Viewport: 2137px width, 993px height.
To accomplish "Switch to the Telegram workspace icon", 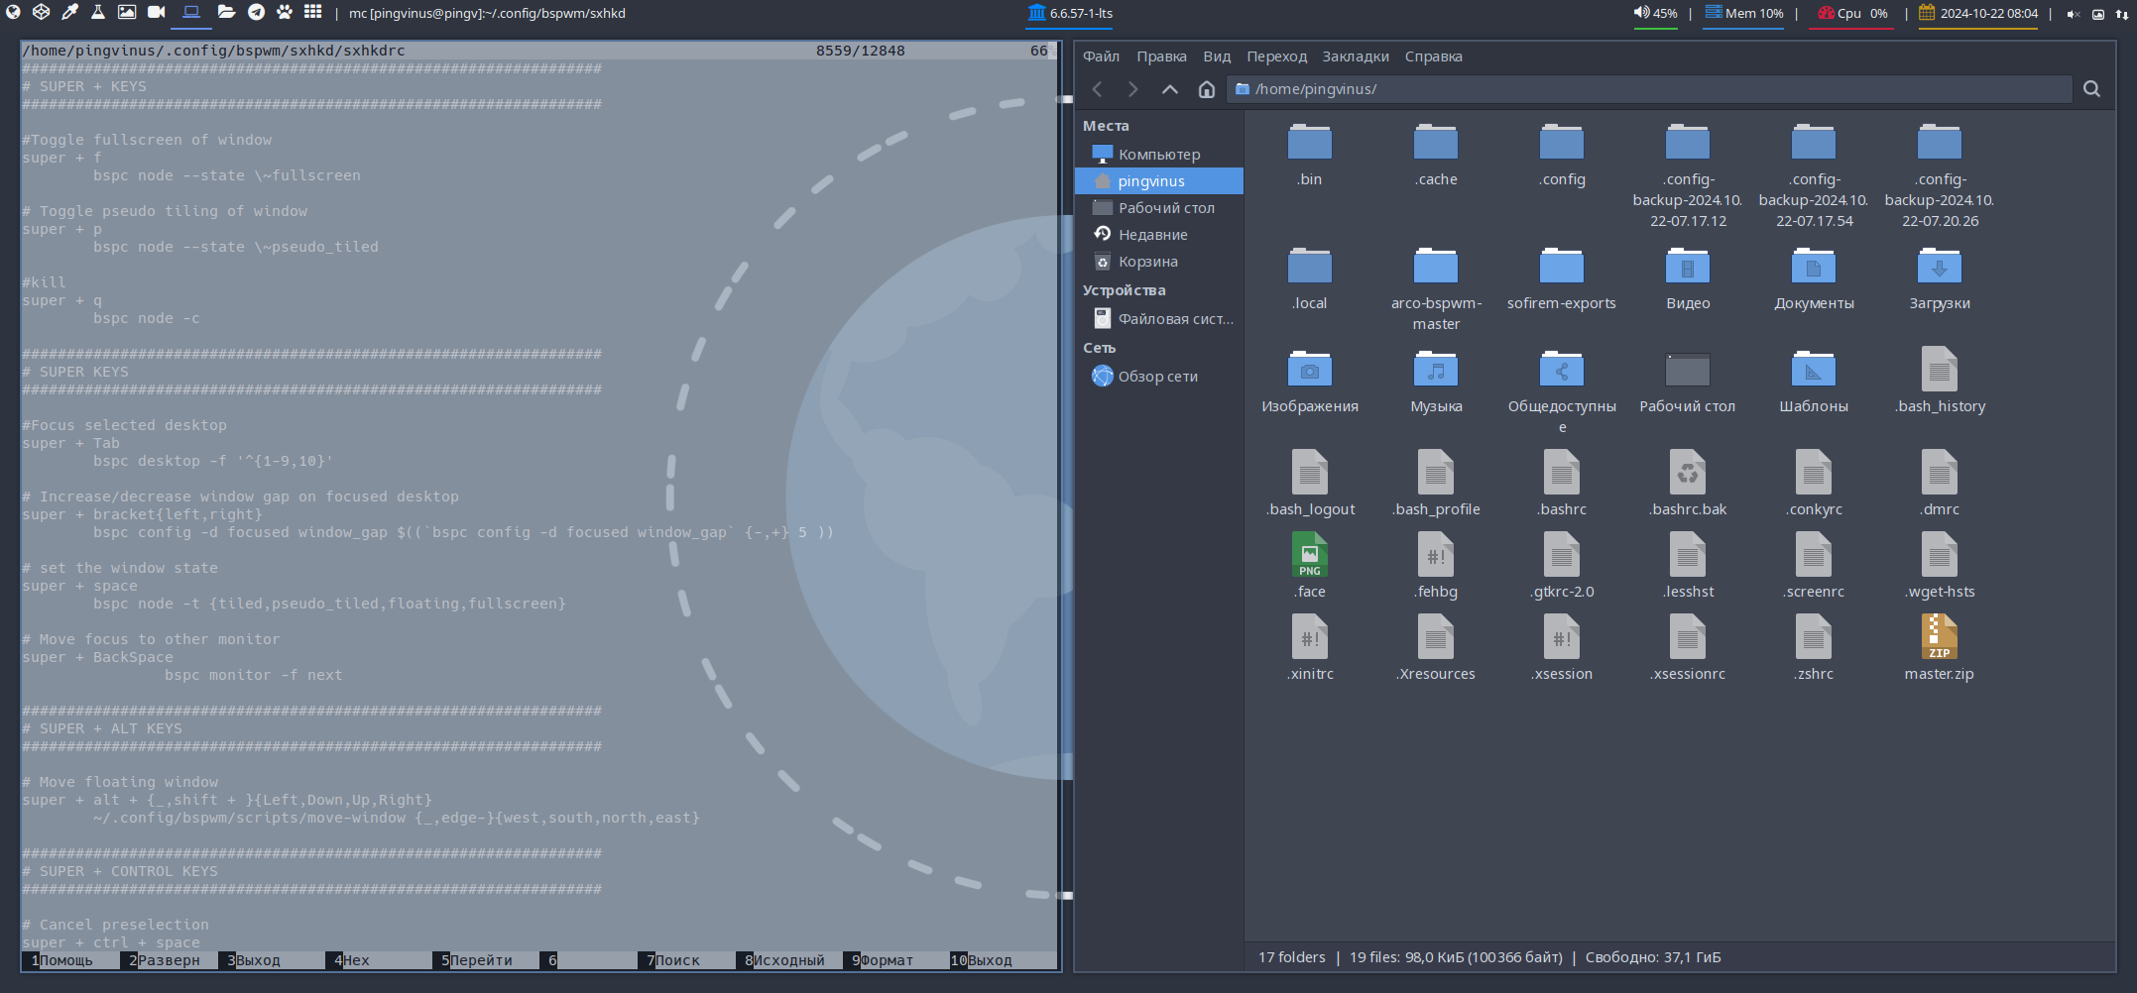I will click(x=256, y=13).
